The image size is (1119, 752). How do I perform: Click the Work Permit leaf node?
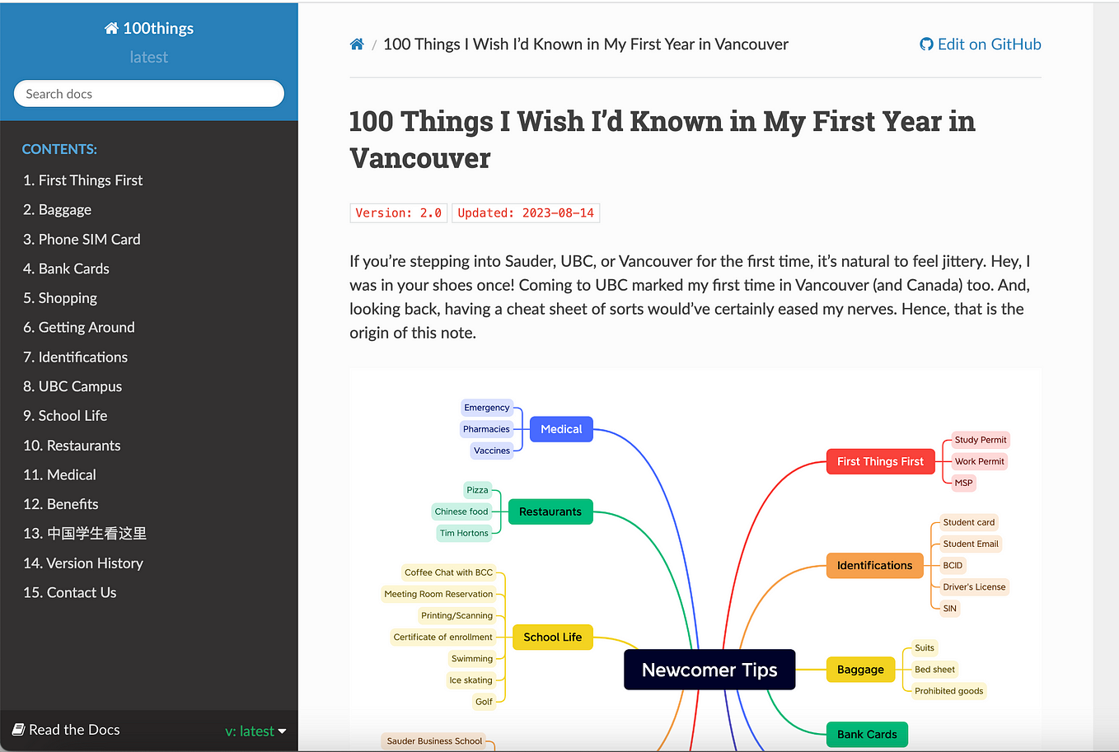click(980, 461)
